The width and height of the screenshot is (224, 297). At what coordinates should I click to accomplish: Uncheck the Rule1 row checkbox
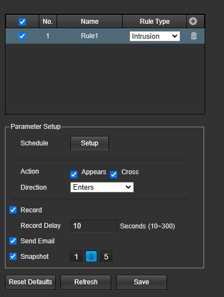click(x=22, y=36)
